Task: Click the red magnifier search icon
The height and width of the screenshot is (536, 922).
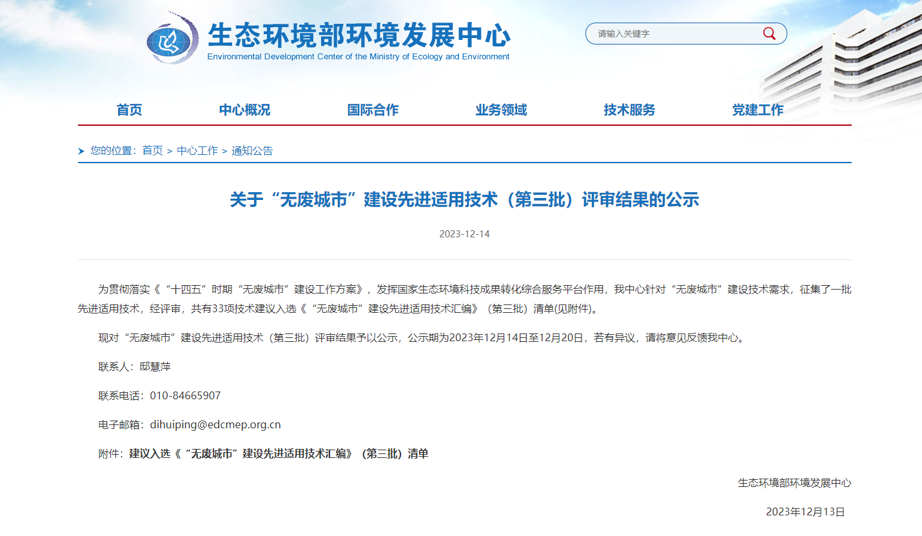Action: (x=769, y=34)
